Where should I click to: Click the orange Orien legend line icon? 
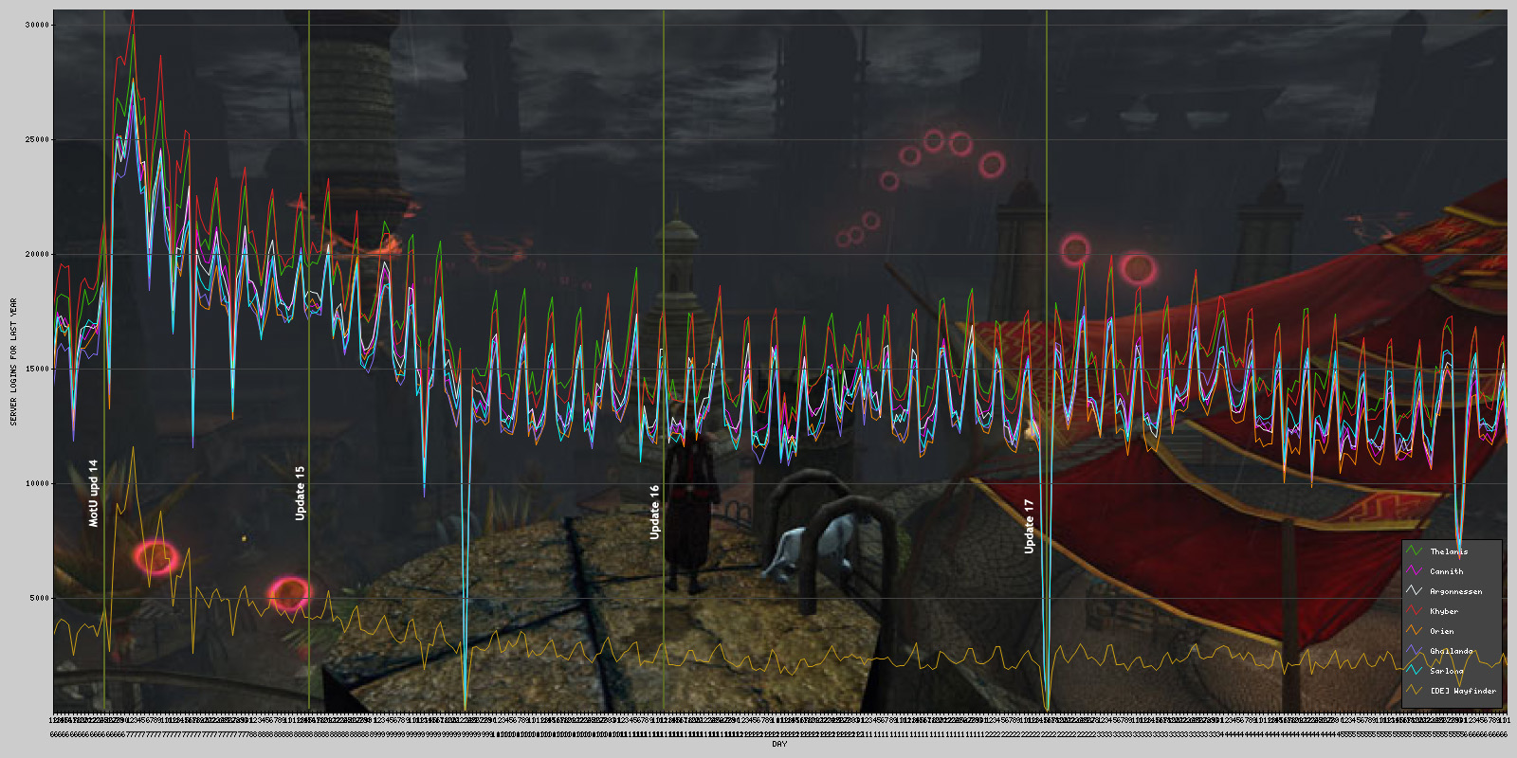pyautogui.click(x=1415, y=631)
